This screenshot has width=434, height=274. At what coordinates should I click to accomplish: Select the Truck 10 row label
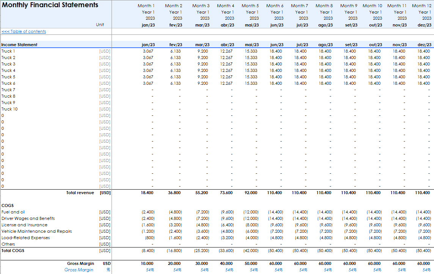point(9,109)
